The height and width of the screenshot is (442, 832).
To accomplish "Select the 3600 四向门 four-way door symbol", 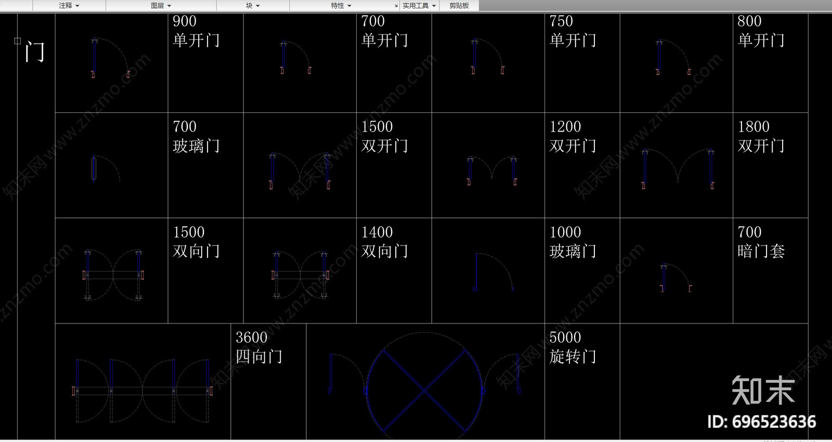I will pyautogui.click(x=142, y=391).
